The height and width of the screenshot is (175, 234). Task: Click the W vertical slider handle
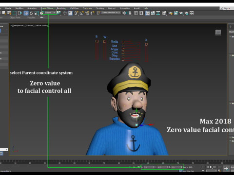(105, 42)
